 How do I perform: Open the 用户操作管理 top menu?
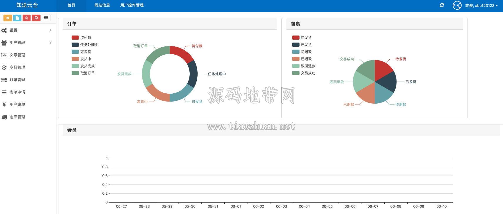pos(132,5)
